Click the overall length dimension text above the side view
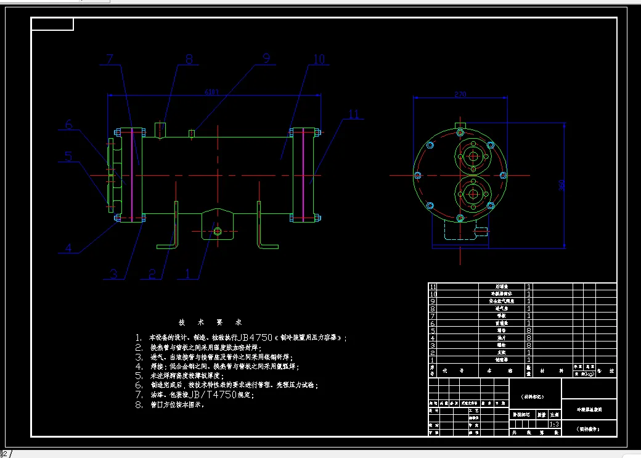641x458 pixels. point(212,92)
